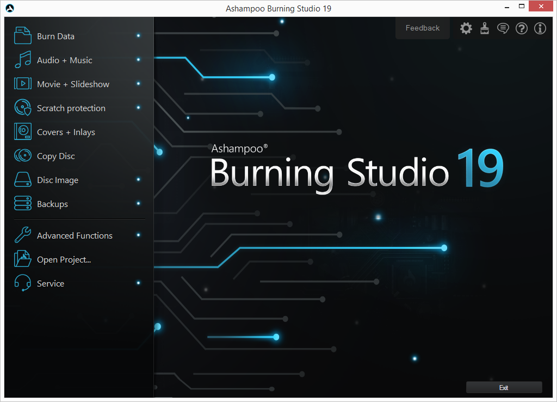
Task: Expand the Movie + Slideshow submenu dot
Action: [x=139, y=83]
